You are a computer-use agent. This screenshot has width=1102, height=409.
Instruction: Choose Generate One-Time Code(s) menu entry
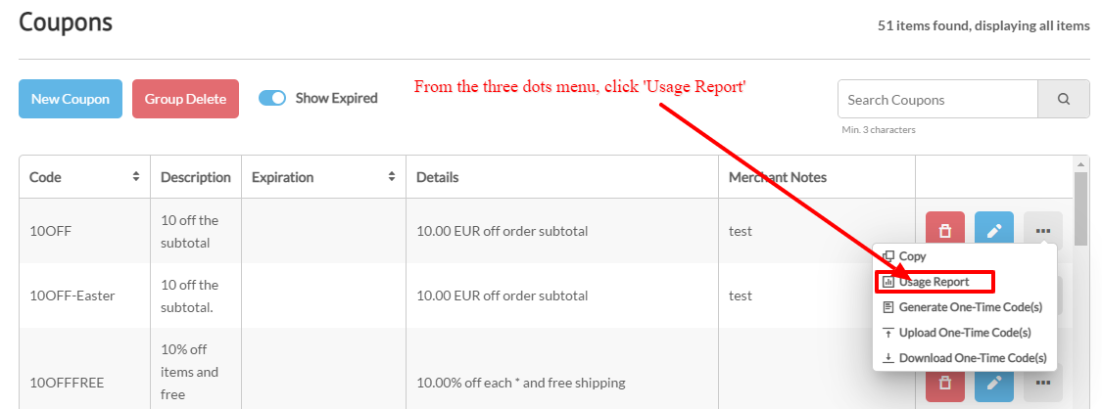click(x=964, y=307)
